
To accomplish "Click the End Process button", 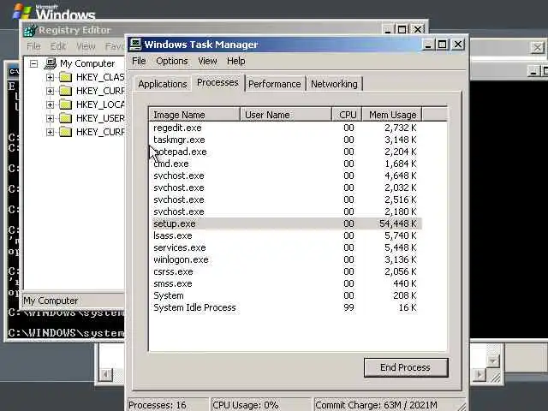I will (406, 367).
